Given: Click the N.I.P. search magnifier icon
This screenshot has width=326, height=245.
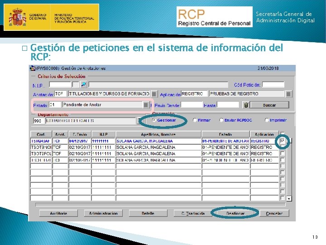Looking at the screenshot, I should pyautogui.click(x=84, y=84).
